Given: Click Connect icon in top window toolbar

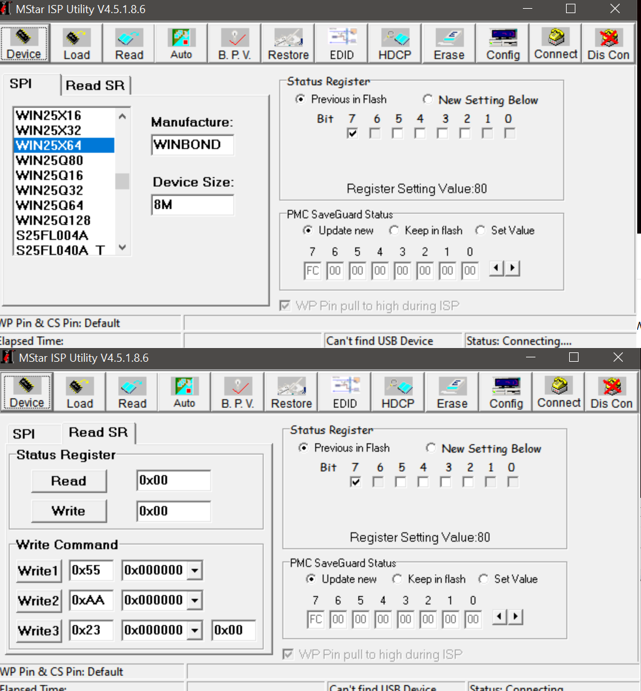Looking at the screenshot, I should [x=555, y=43].
